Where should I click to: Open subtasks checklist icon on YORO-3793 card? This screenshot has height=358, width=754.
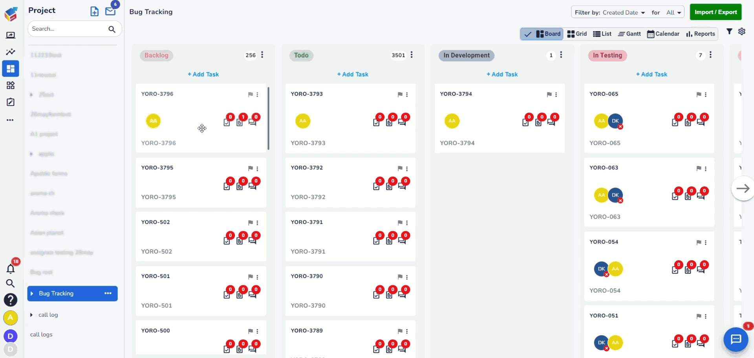coord(376,122)
